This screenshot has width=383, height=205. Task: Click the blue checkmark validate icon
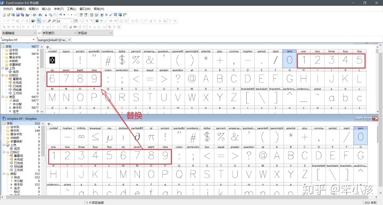[x=111, y=15]
